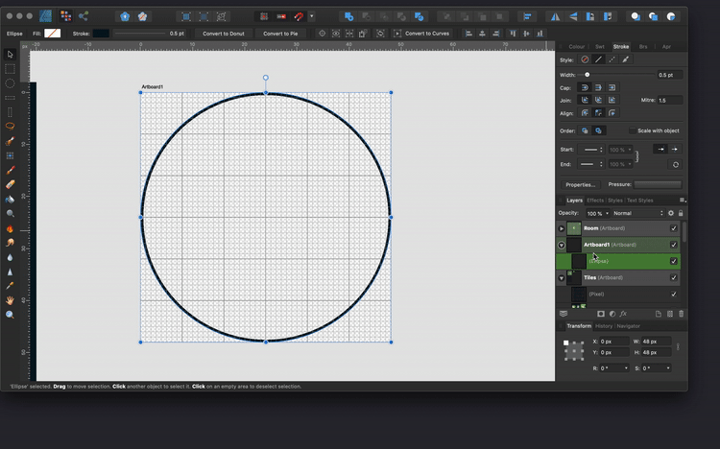Open the End arrowhead style dropdown

591,164
